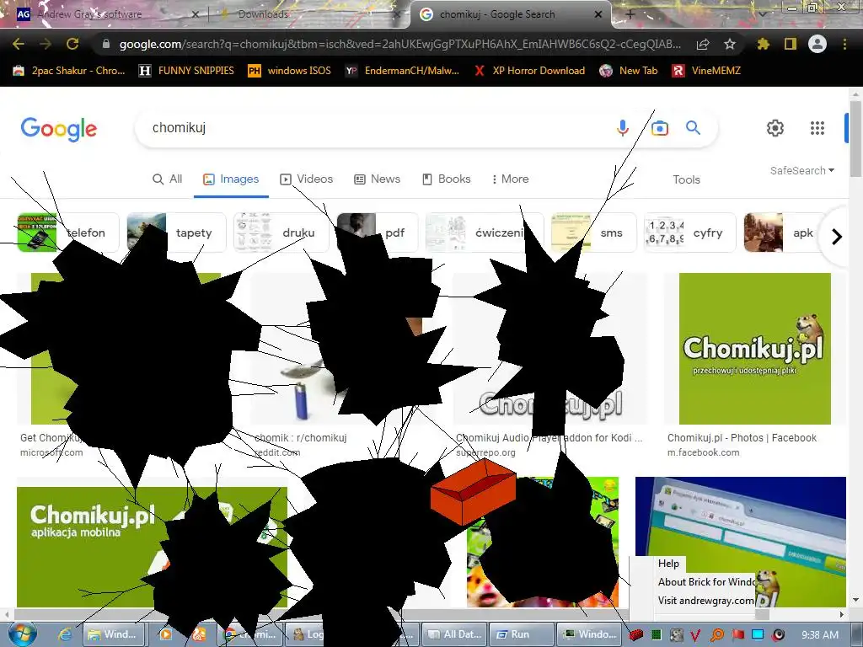Open Google quick settings gear
This screenshot has height=647, width=863.
coord(775,128)
